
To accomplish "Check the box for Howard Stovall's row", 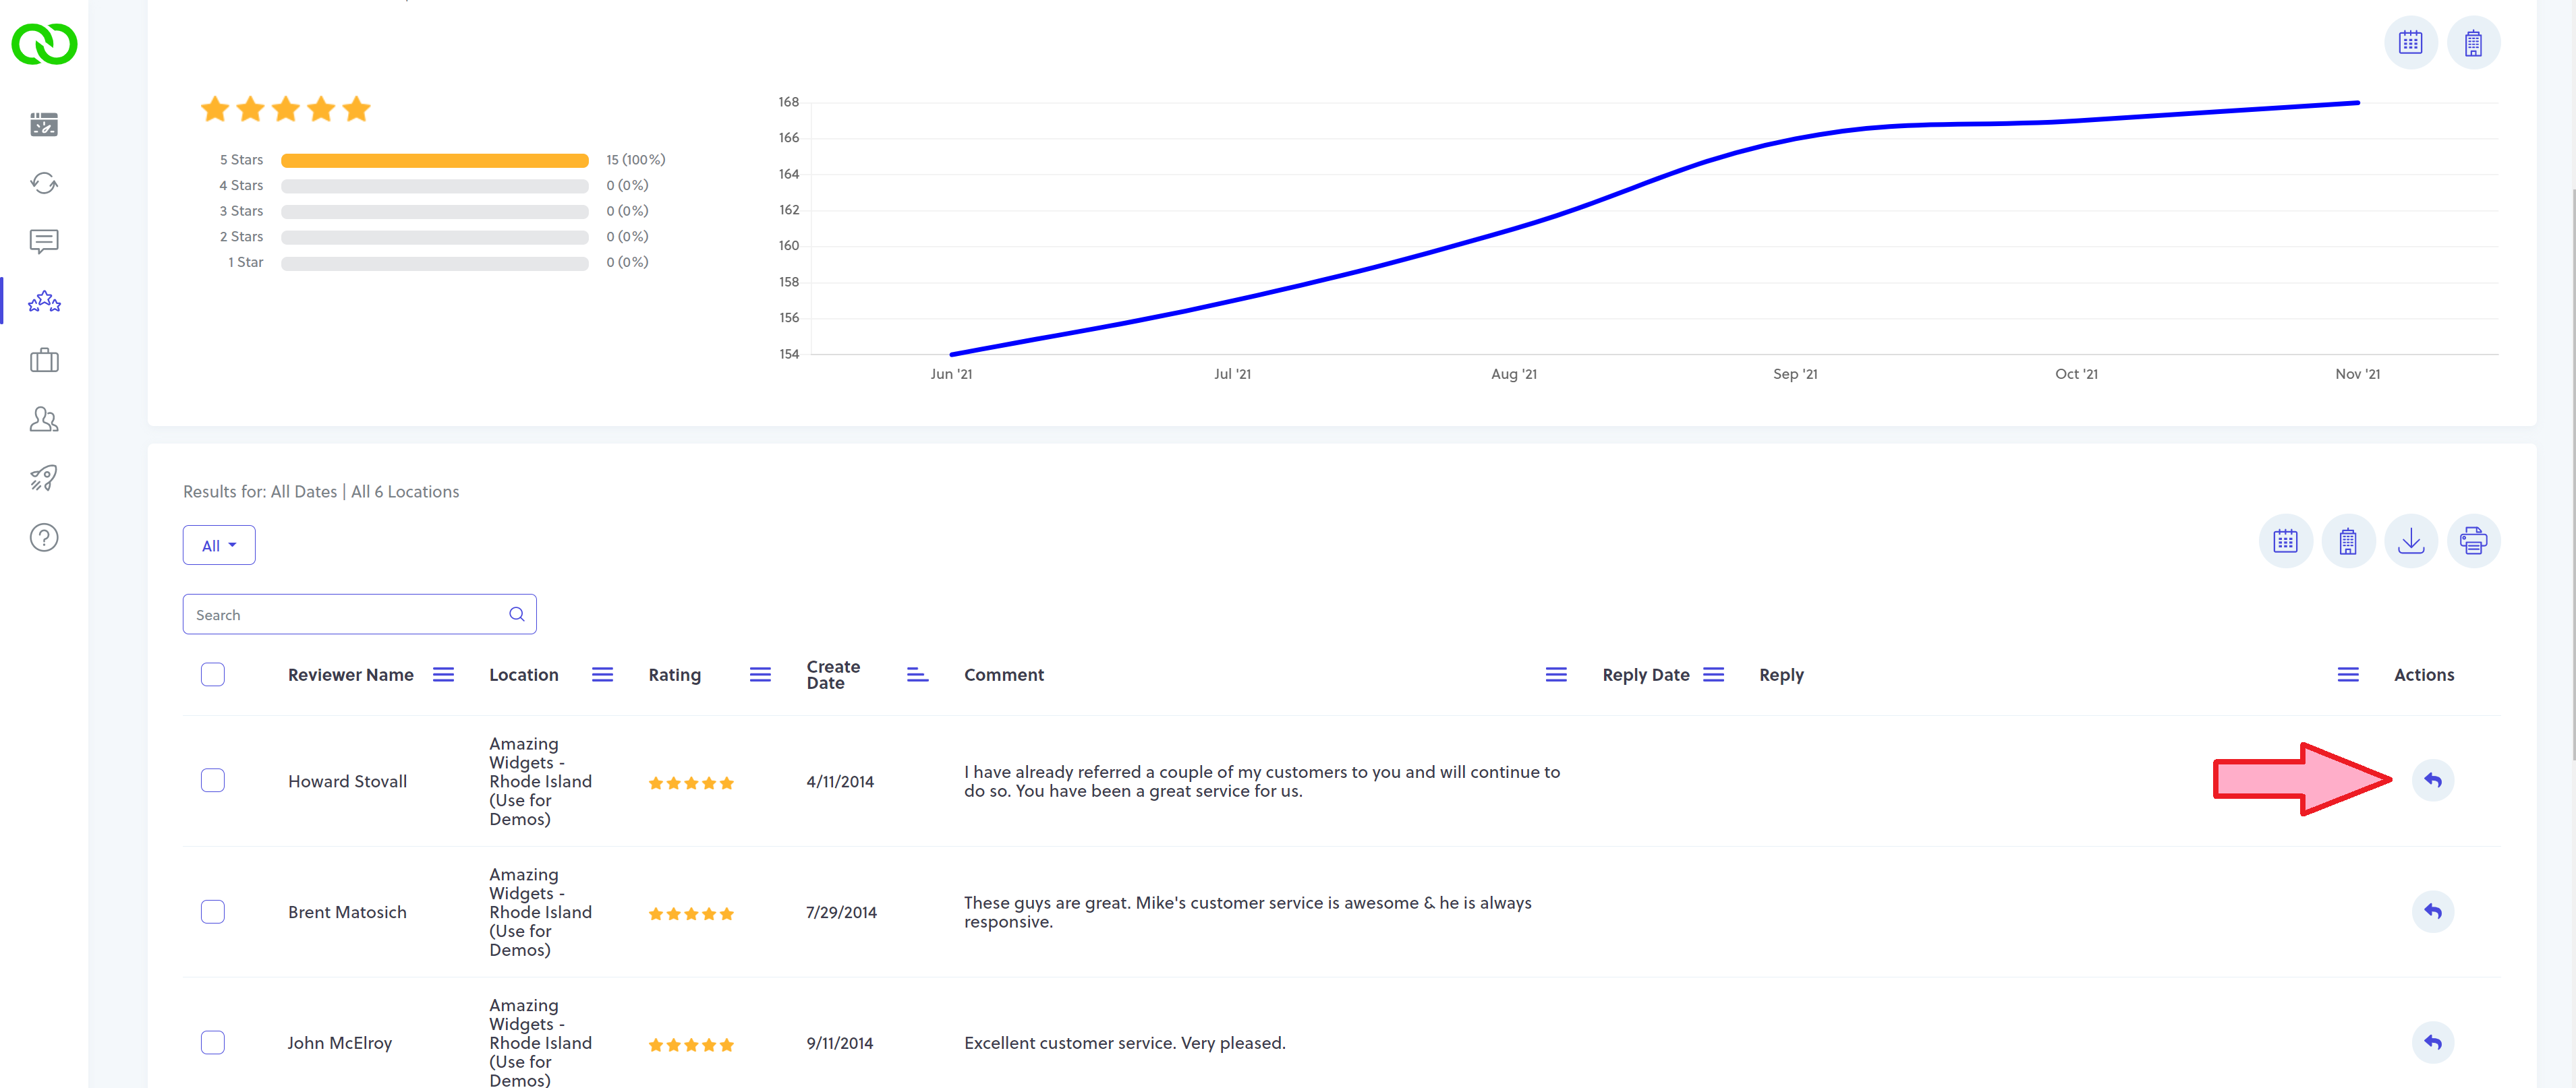I will [212, 781].
